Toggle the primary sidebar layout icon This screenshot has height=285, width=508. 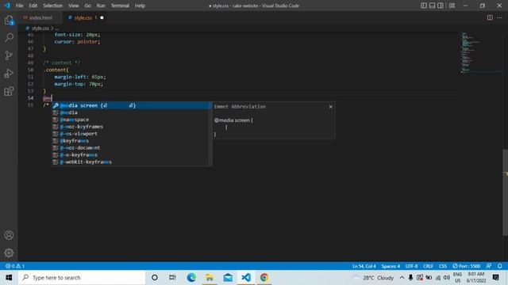424,6
